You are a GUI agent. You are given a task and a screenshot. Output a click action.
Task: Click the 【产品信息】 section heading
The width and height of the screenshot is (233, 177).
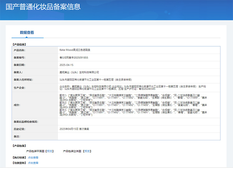coord(19,44)
